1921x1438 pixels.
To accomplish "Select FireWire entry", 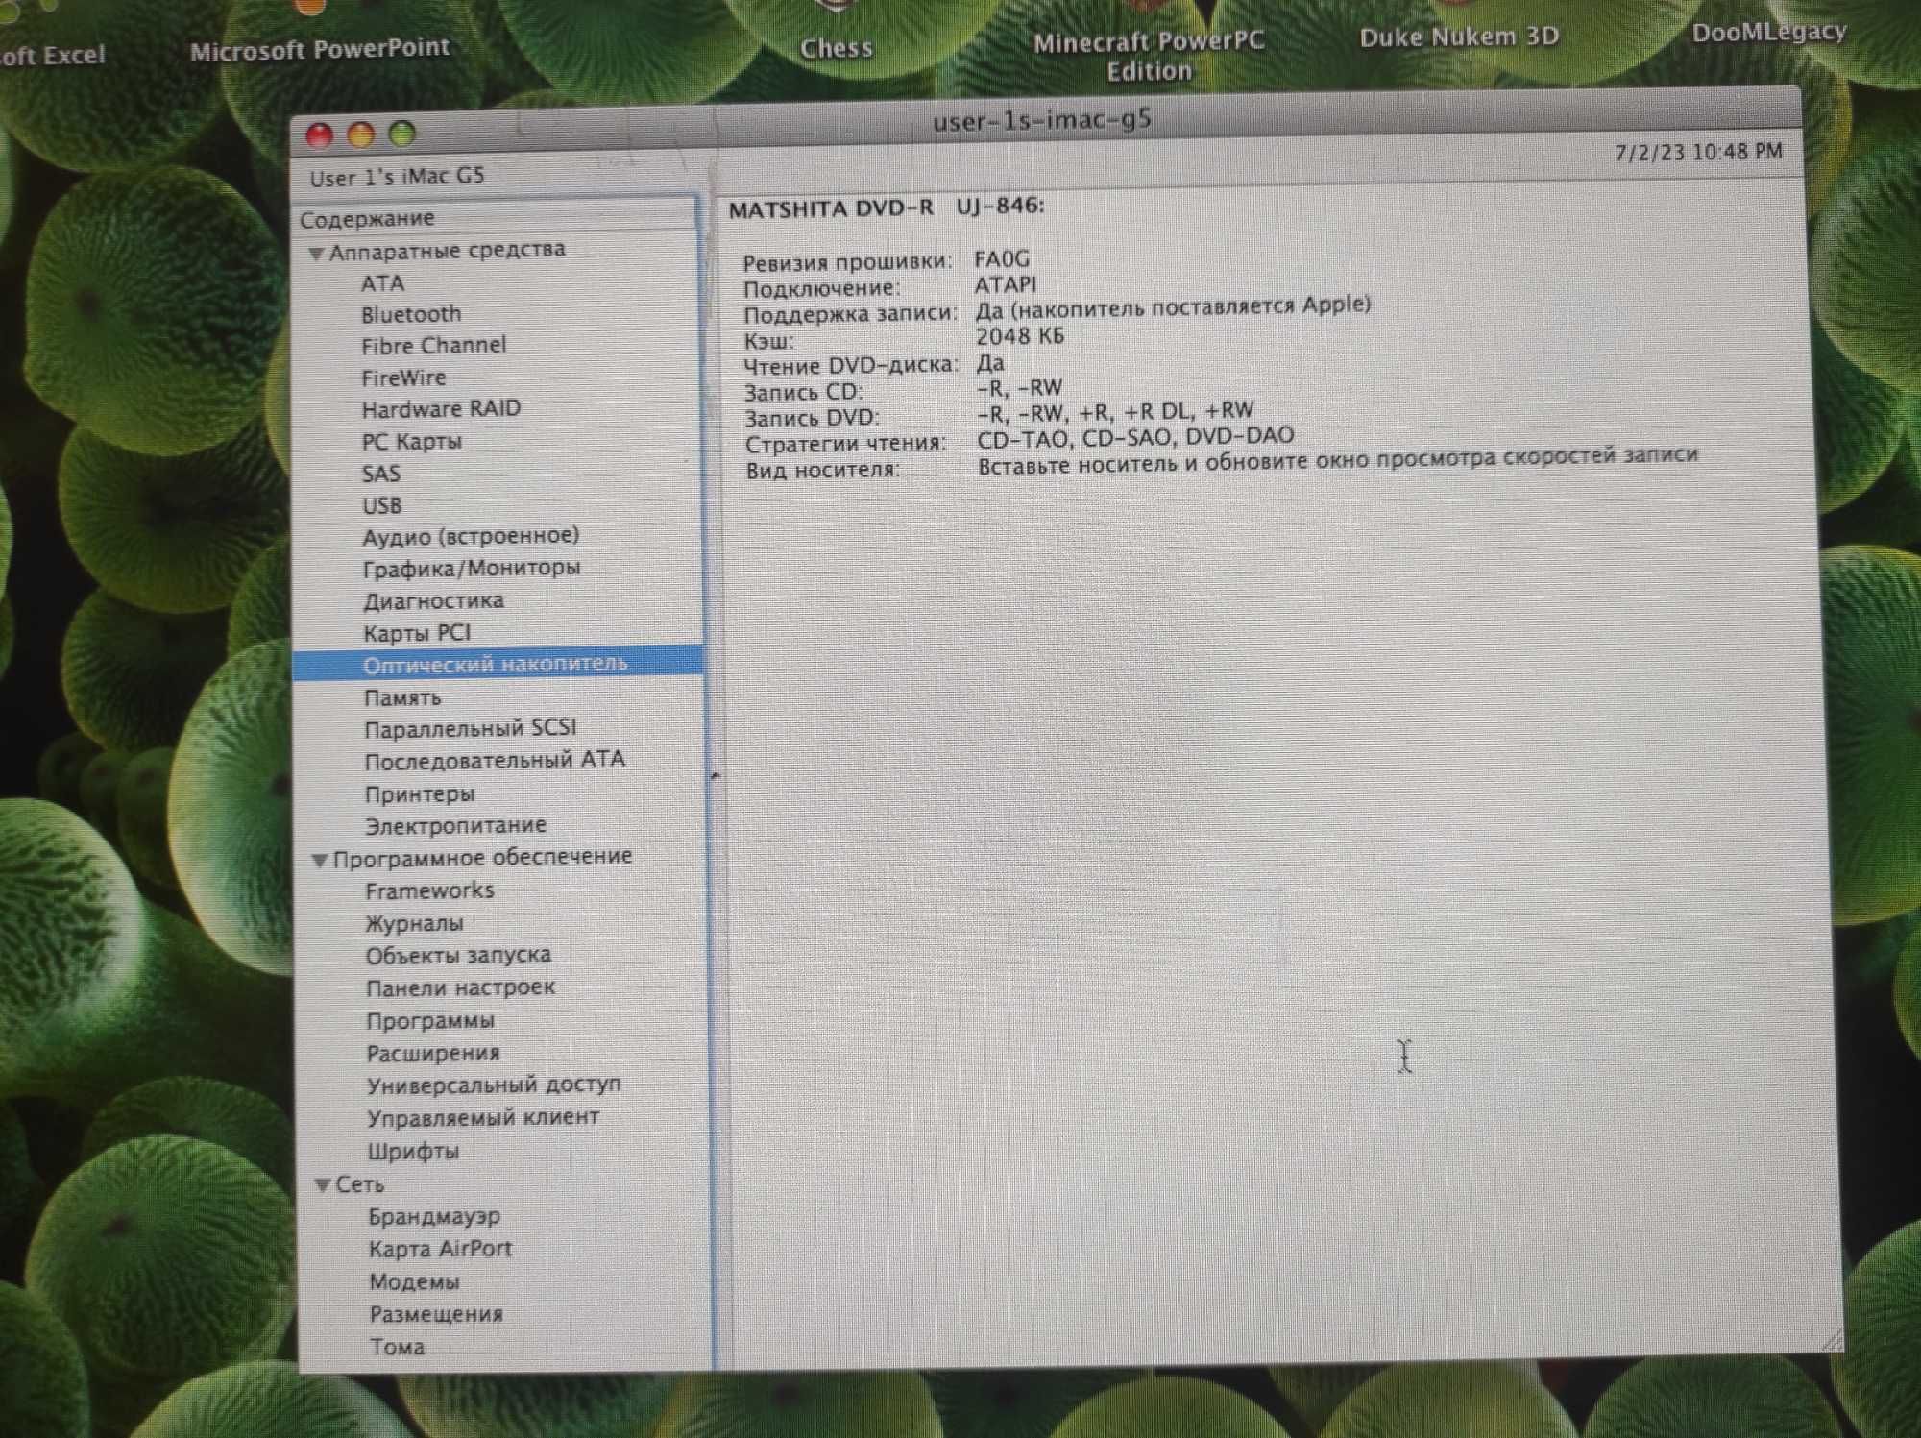I will coord(403,378).
